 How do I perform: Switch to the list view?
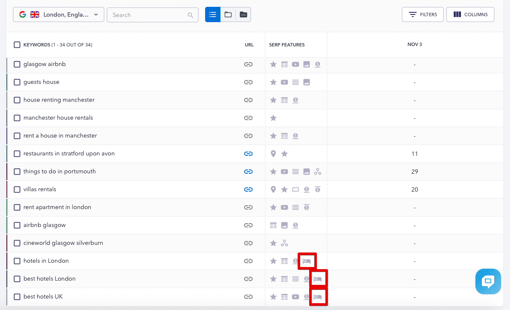(213, 14)
